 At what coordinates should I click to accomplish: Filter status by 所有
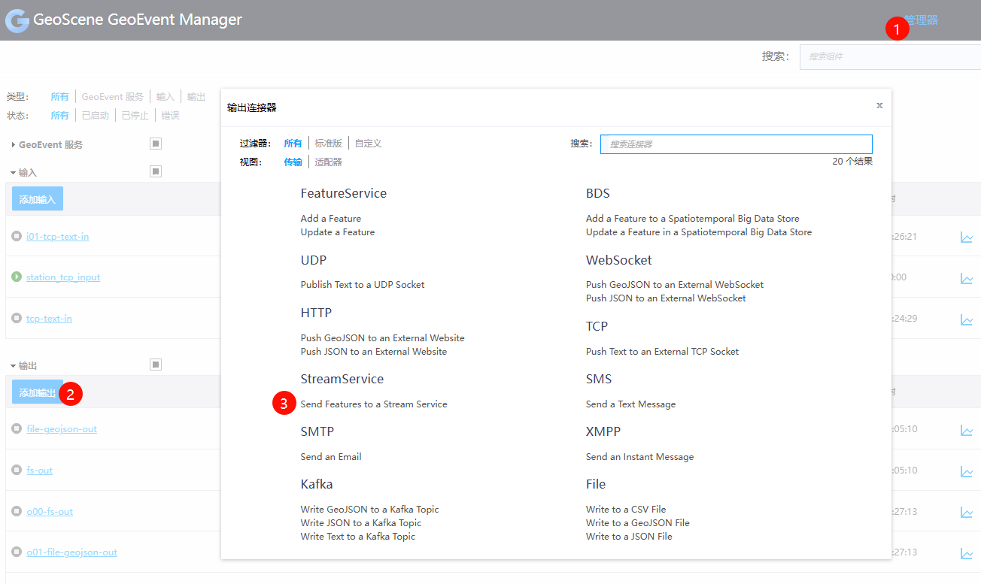pos(59,116)
